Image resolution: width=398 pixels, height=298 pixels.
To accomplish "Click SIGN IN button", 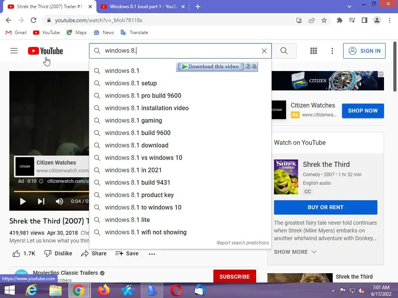I will 364,51.
